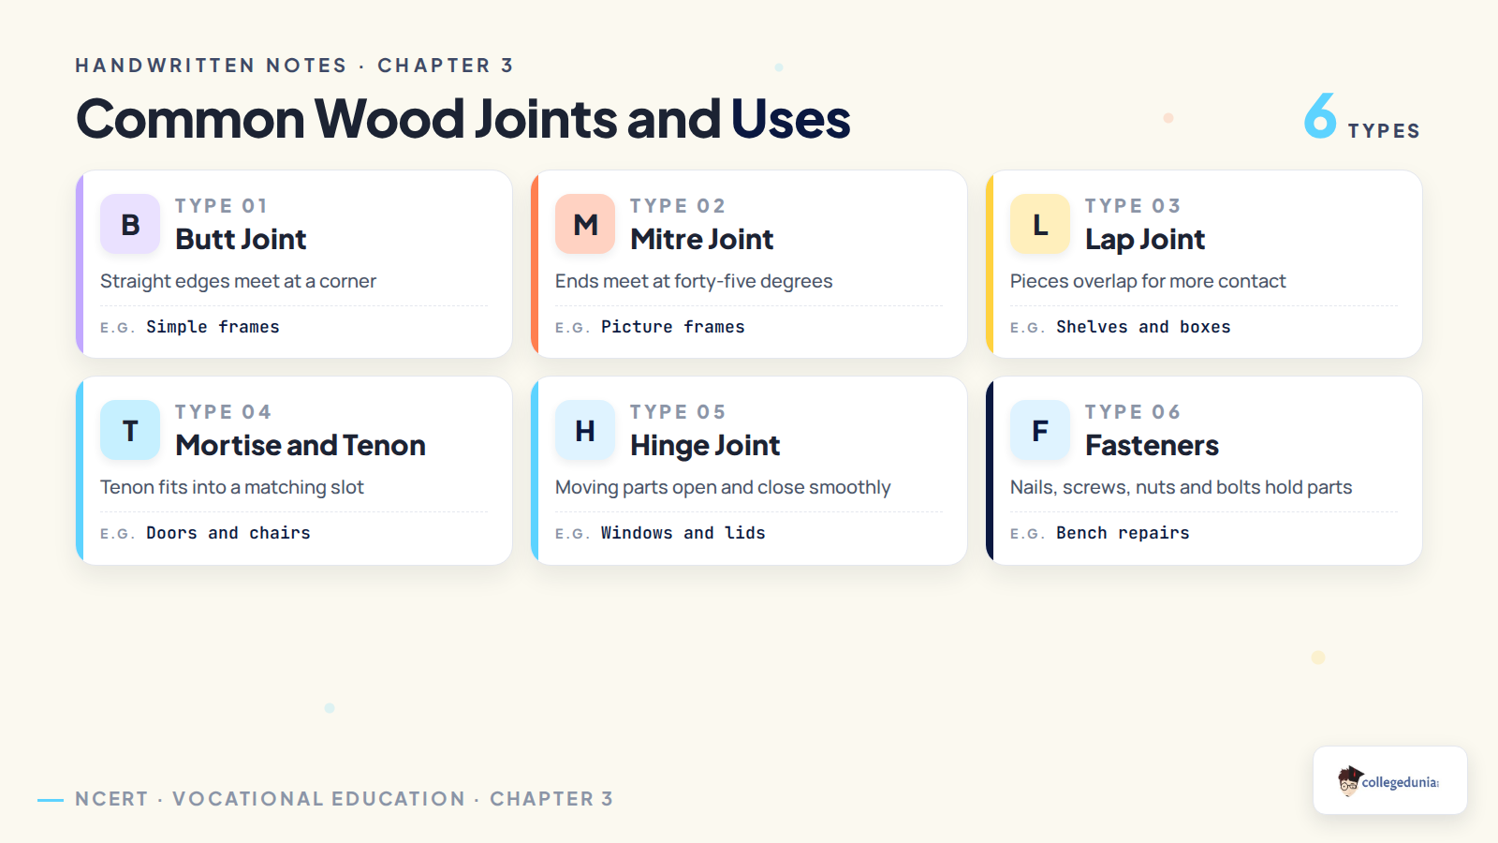Click the 'TYPE 06' label
This screenshot has width=1498, height=843.
1133,412
